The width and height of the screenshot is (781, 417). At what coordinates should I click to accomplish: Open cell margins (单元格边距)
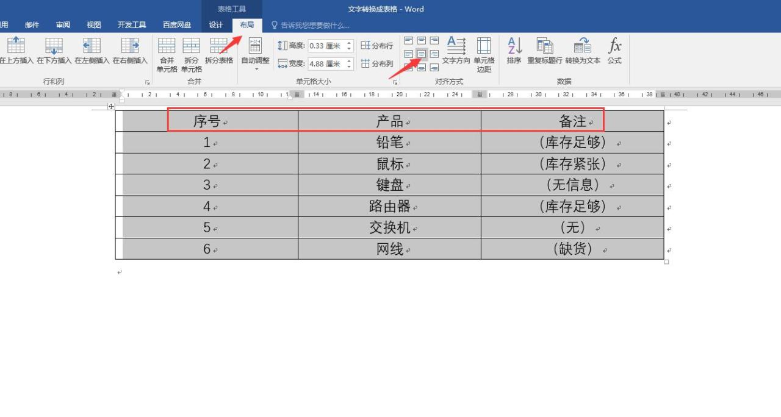pyautogui.click(x=484, y=55)
